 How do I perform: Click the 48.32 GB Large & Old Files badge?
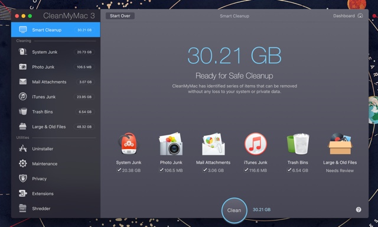84,127
